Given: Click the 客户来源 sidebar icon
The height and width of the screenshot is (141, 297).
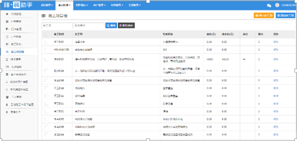Looking at the screenshot, I should (x=7, y=75).
